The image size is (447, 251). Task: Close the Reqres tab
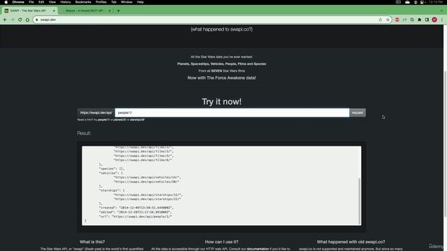point(110,11)
